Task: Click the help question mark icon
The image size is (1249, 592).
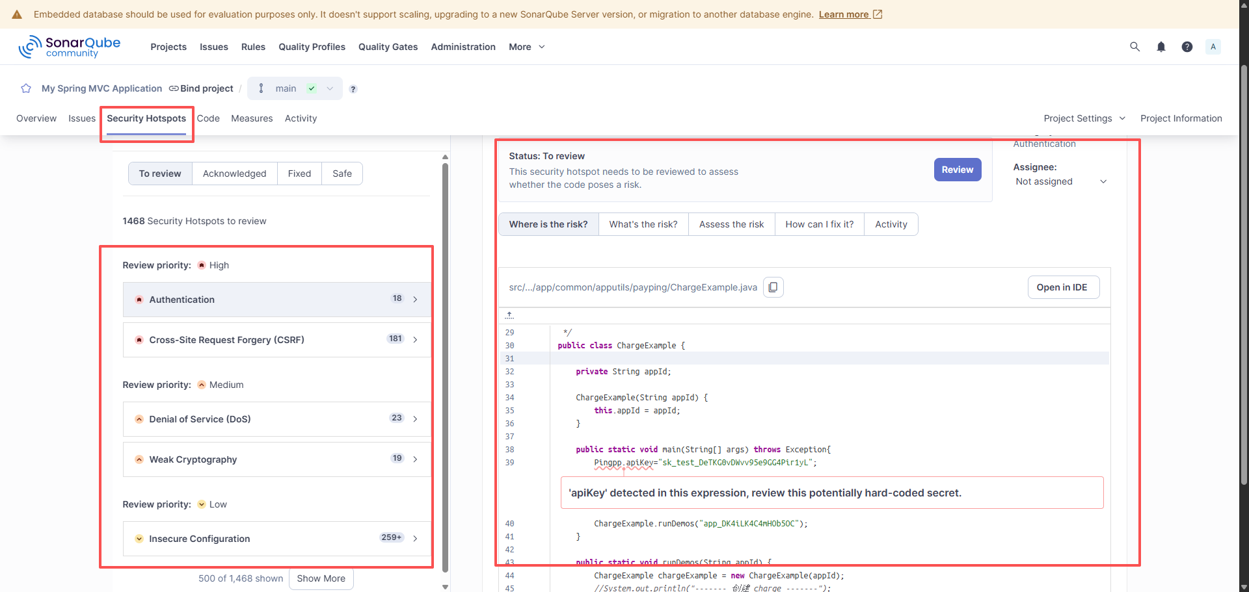Action: [x=1187, y=46]
